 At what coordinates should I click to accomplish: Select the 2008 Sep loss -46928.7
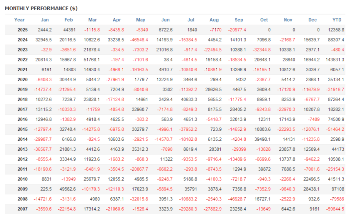coord(237,199)
